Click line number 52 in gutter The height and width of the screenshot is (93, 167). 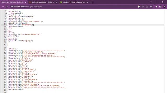point(5,89)
